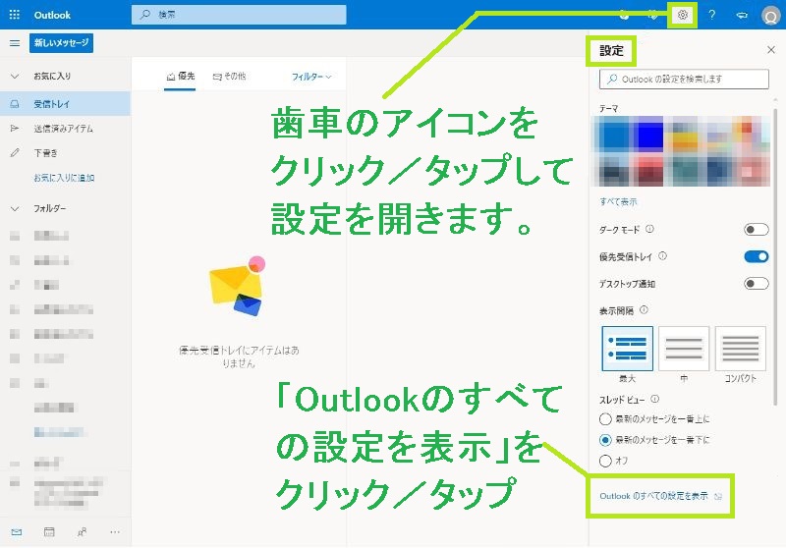Choose コンパクト display density option
This screenshot has height=548, width=786.
(741, 349)
